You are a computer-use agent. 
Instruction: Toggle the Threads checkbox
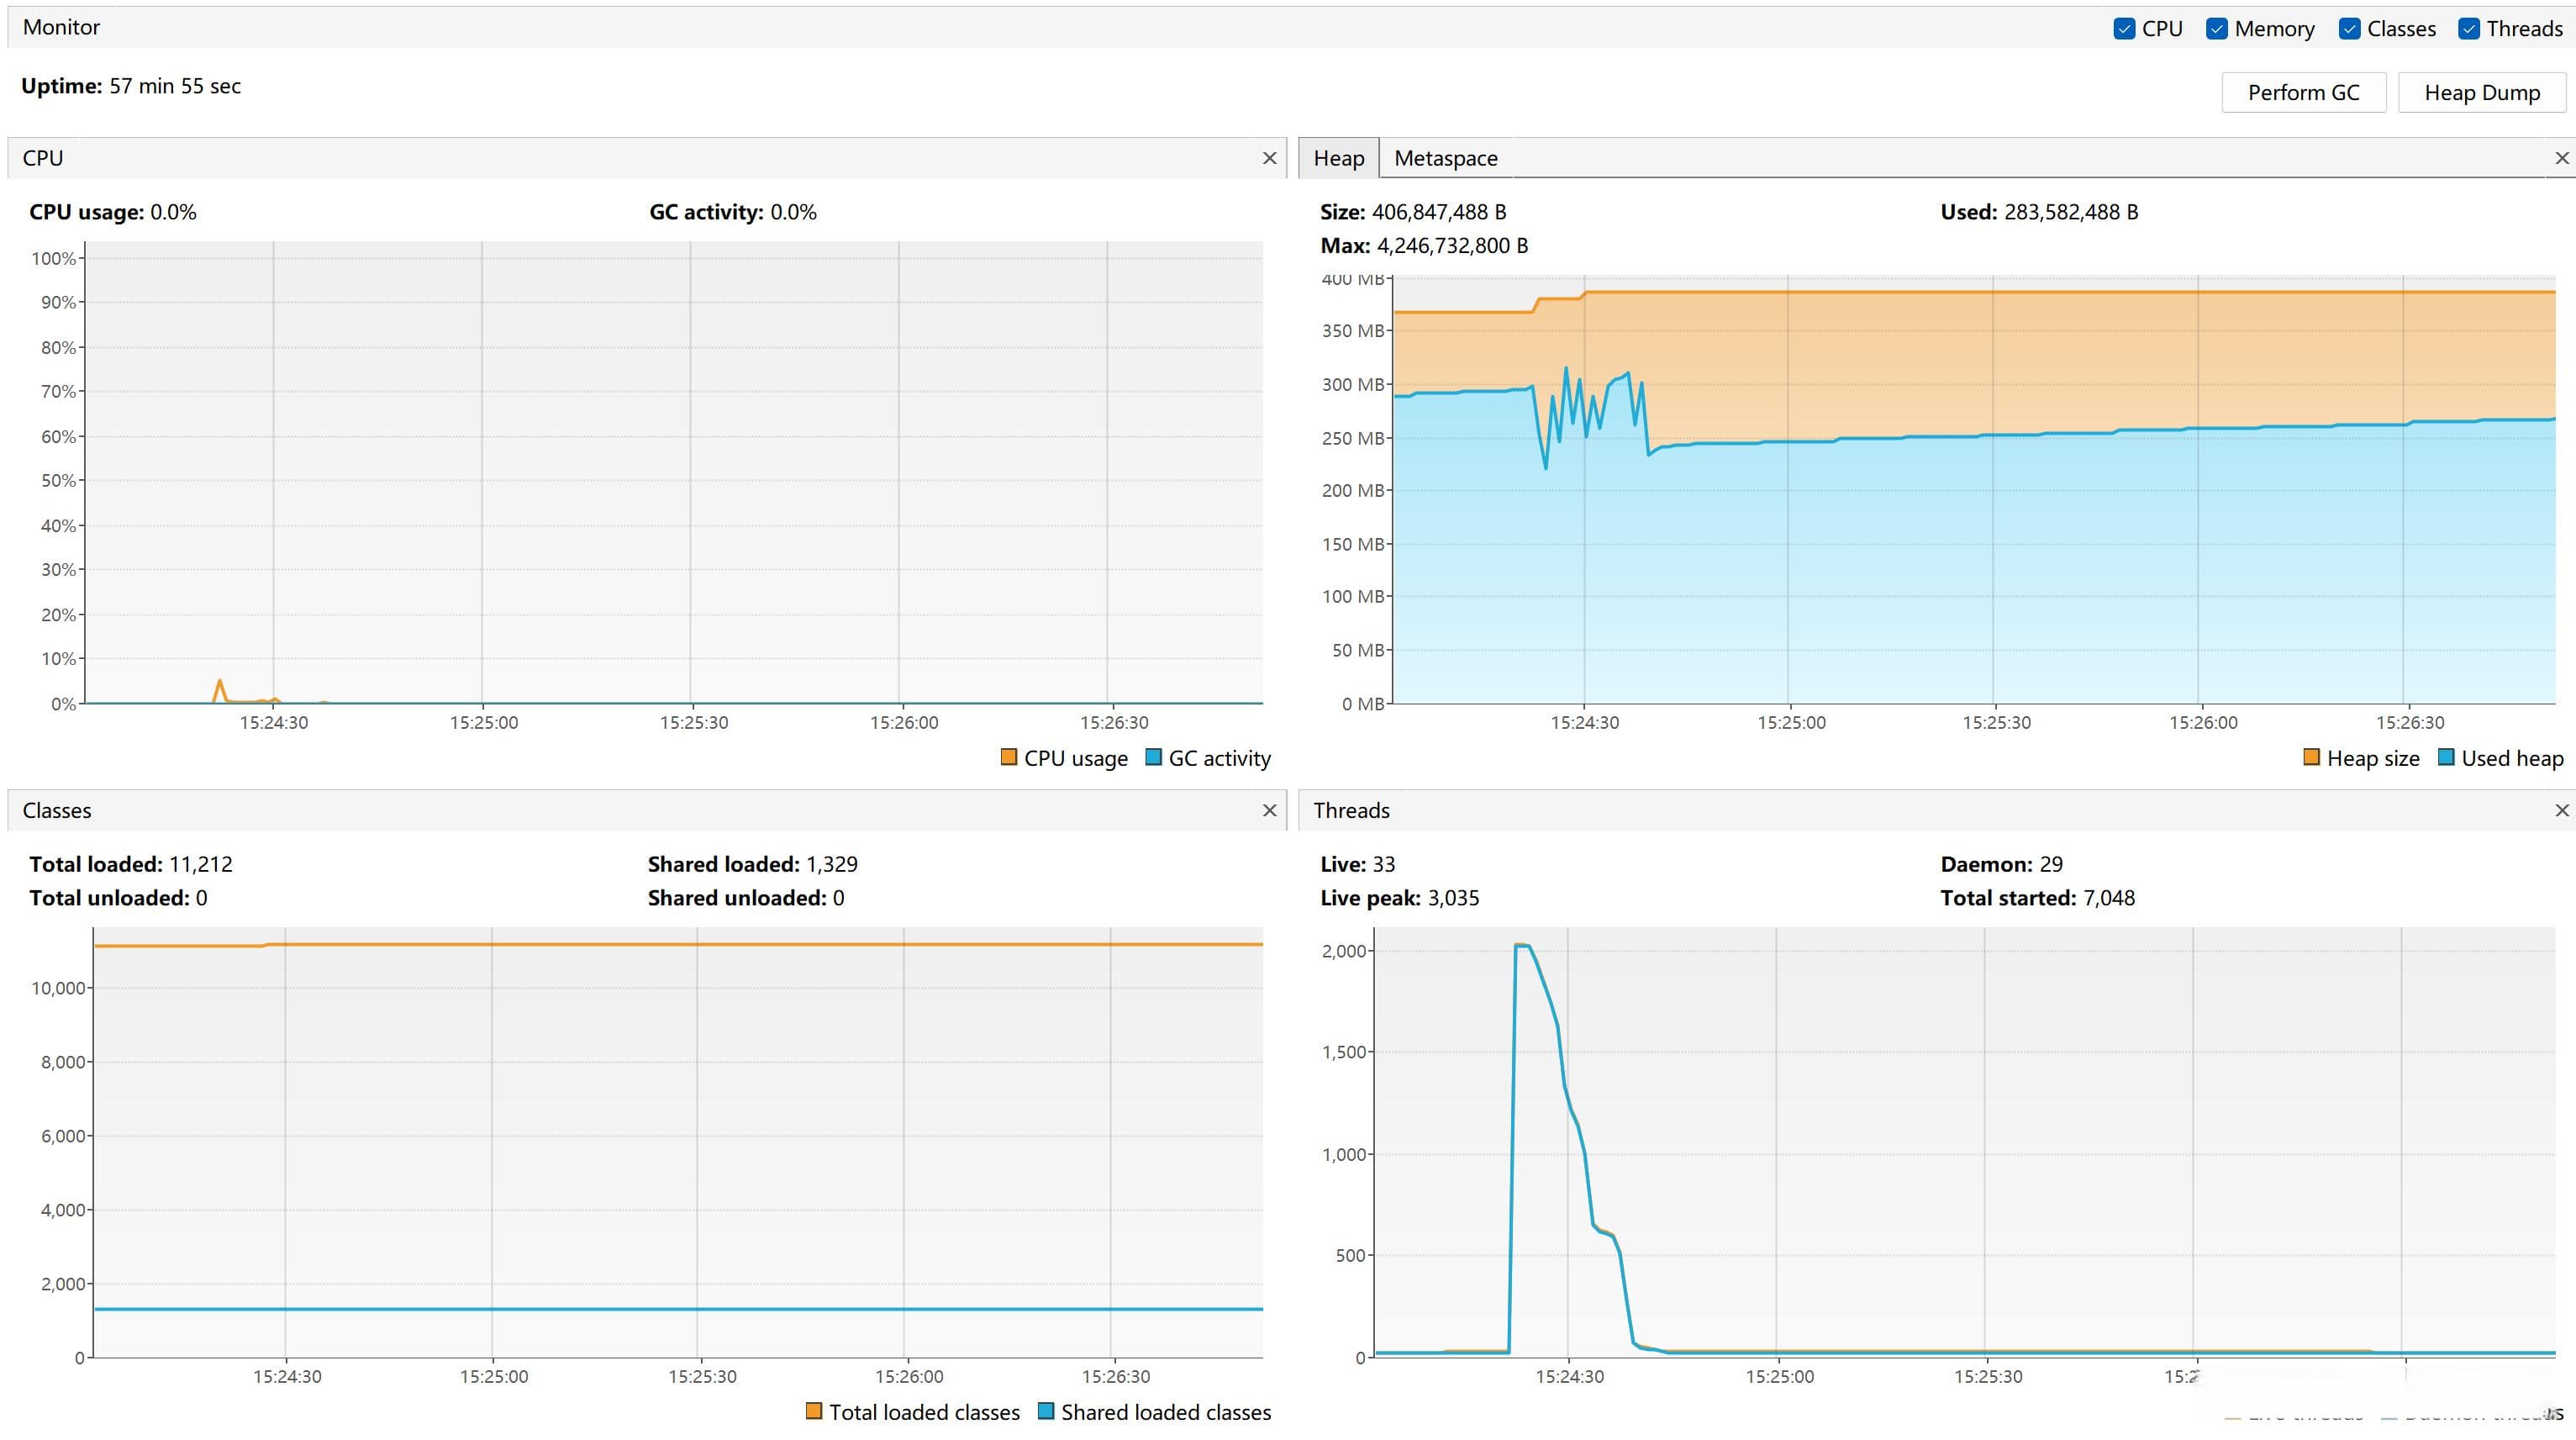click(2469, 29)
